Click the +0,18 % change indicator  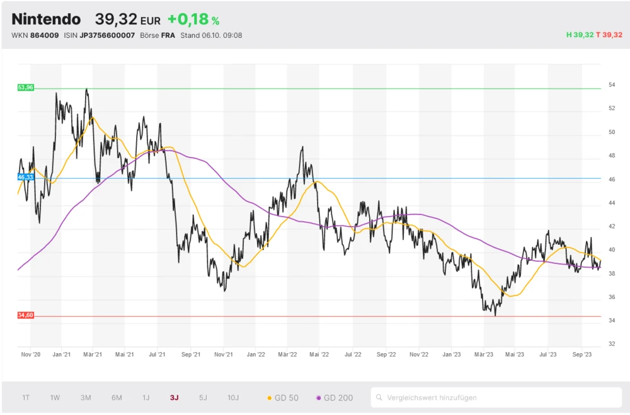[x=193, y=20]
